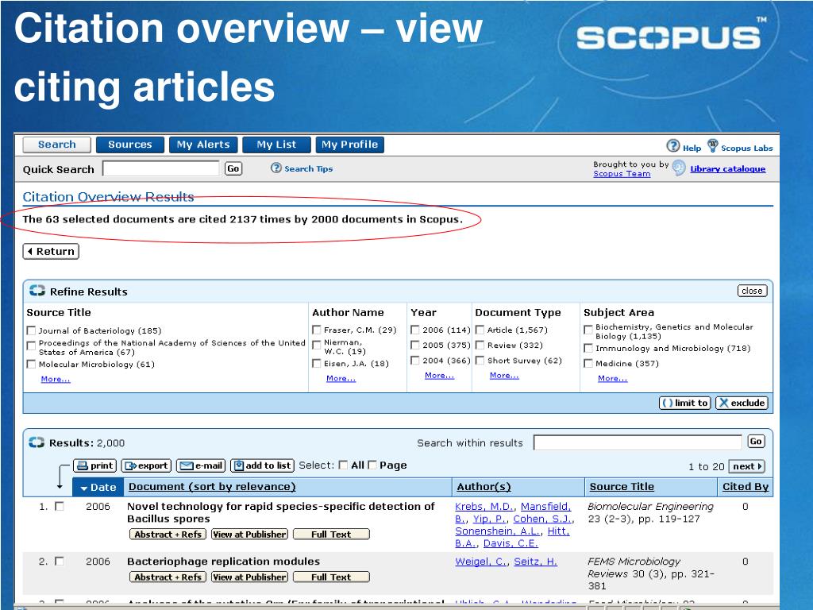Check the Article document type
The image size is (813, 610).
pos(480,330)
